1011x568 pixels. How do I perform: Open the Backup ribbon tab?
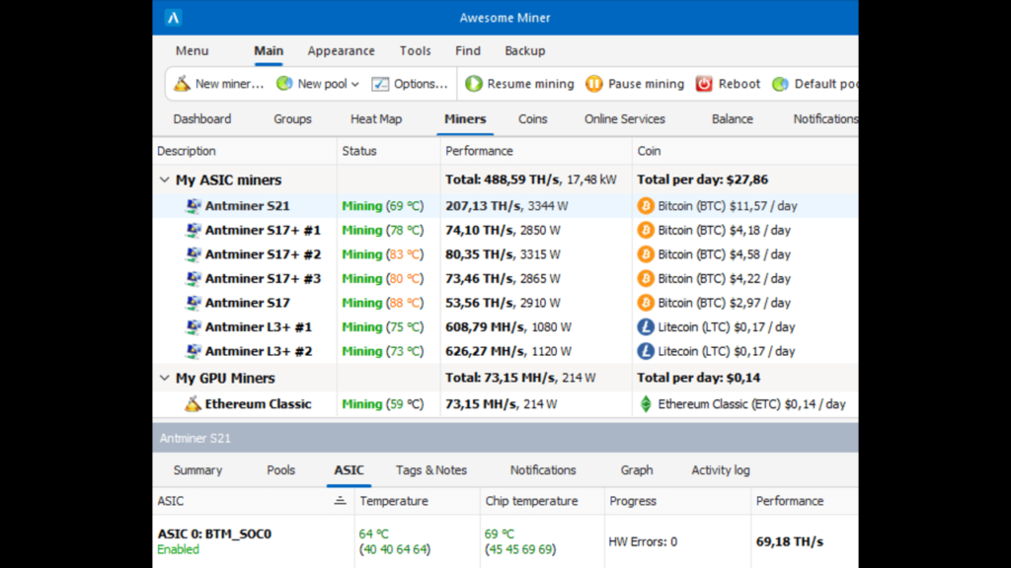point(525,51)
